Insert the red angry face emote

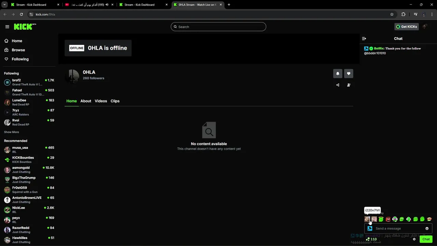(388, 219)
